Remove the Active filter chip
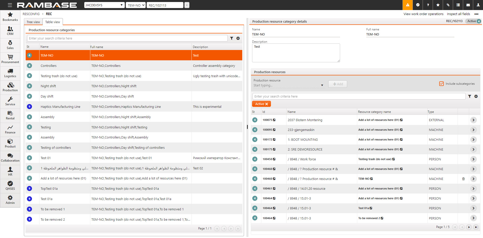 point(267,104)
